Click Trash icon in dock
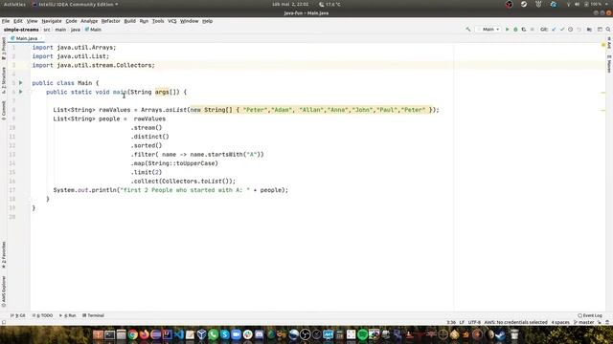Viewport: 613px width, 344px height. click(514, 334)
